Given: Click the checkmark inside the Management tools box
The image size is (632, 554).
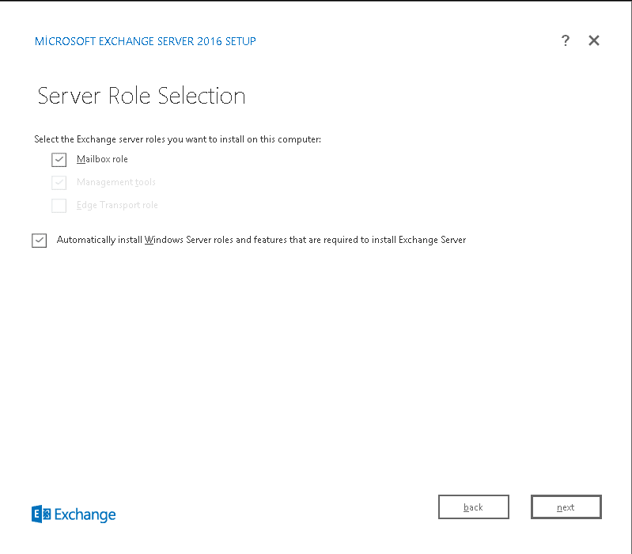Looking at the screenshot, I should coord(59,182).
